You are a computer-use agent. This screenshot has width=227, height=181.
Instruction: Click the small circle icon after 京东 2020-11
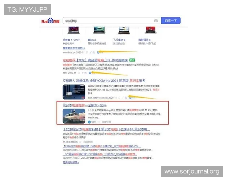pyautogui.click(x=79, y=73)
